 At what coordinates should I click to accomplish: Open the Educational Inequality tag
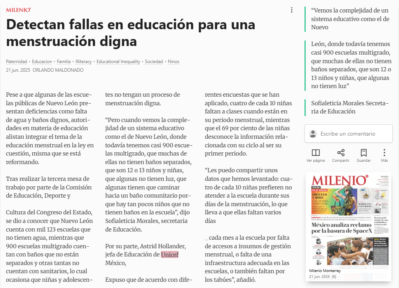coord(118,62)
